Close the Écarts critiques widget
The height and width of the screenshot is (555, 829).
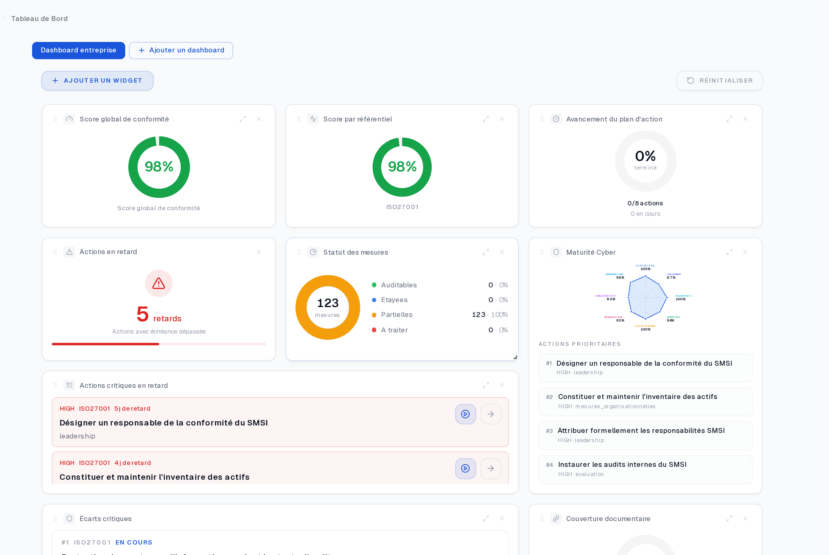tap(502, 519)
